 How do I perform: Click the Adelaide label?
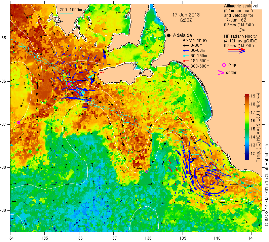182,35
